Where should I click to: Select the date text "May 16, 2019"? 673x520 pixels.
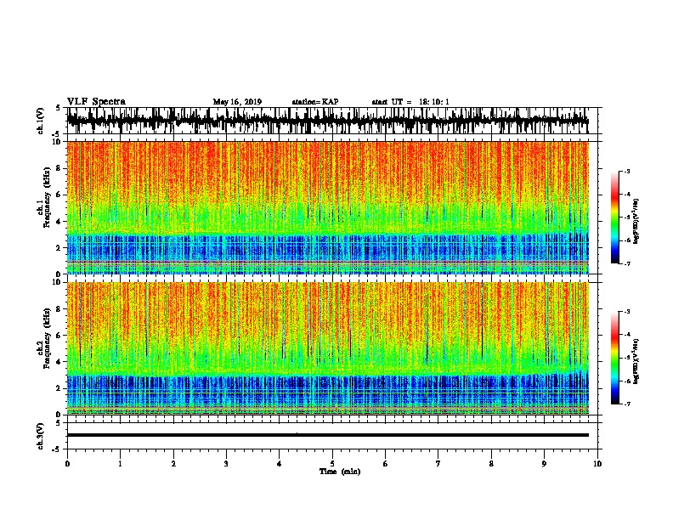point(237,102)
